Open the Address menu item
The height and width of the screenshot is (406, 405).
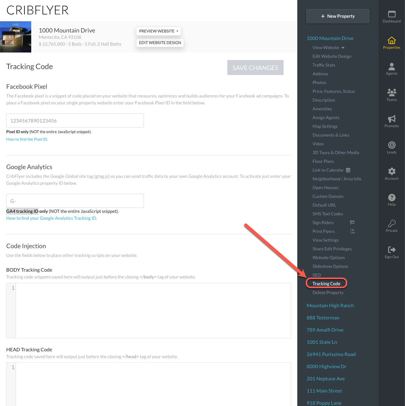pyautogui.click(x=320, y=74)
